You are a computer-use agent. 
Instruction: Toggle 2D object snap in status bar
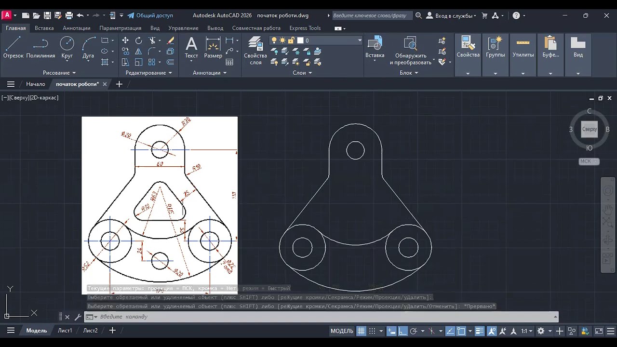tap(461, 331)
